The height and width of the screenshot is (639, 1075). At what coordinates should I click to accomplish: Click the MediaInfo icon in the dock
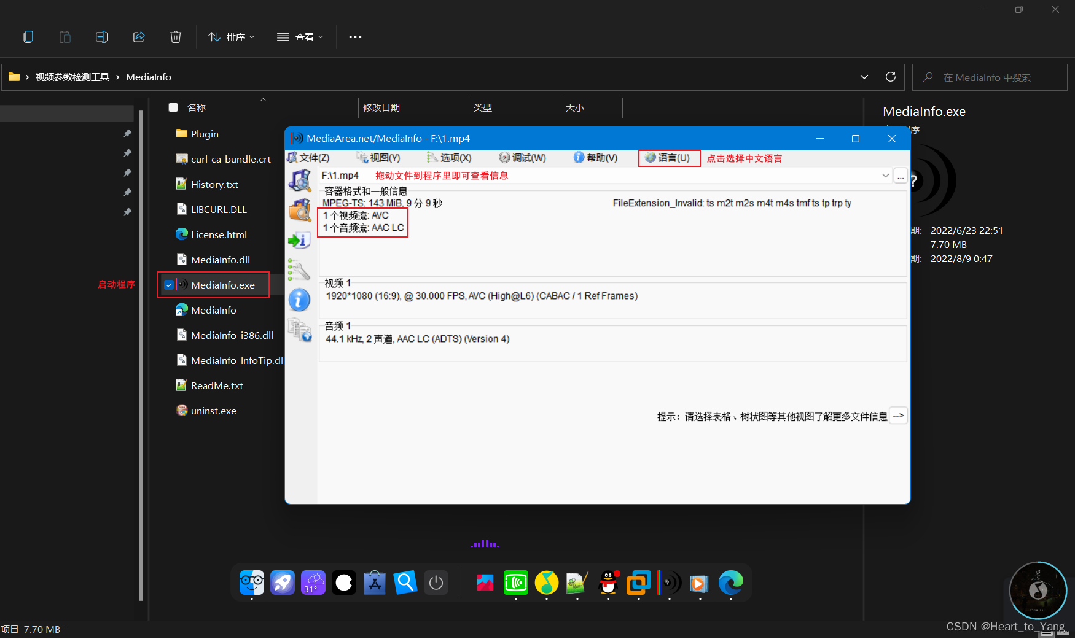(670, 583)
